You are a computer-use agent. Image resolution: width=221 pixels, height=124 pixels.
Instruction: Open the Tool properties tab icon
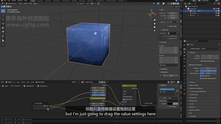coord(184,45)
